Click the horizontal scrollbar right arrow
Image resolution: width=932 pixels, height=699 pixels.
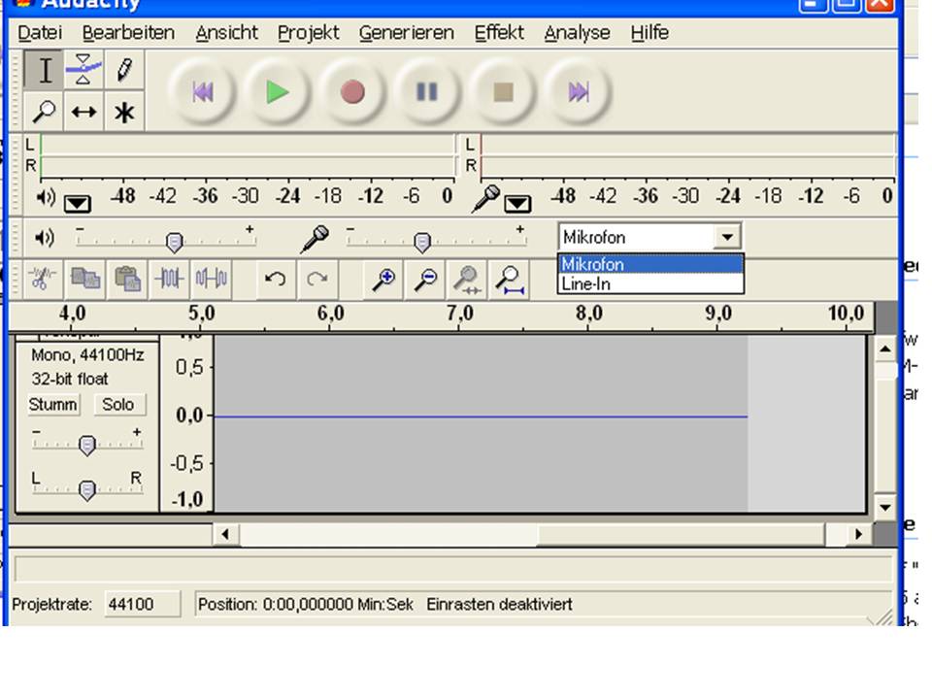coord(858,534)
